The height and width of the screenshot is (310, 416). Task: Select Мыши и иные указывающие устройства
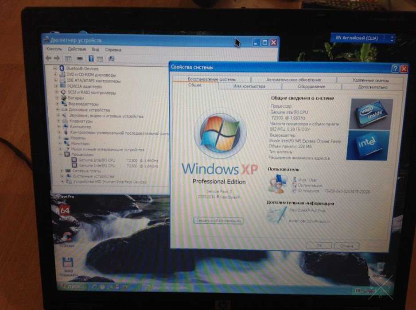(x=108, y=150)
